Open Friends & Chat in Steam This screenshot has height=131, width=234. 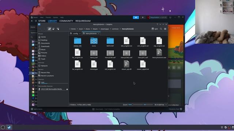click(x=175, y=109)
